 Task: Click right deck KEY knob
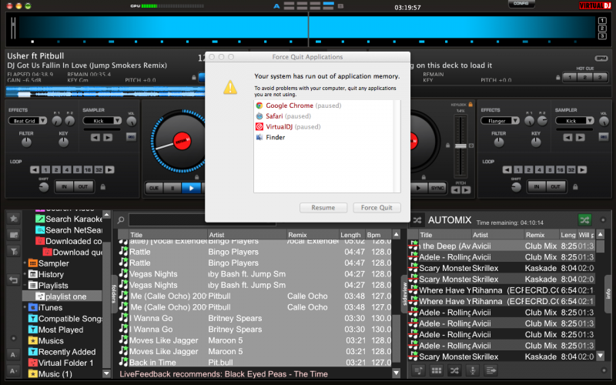click(536, 142)
